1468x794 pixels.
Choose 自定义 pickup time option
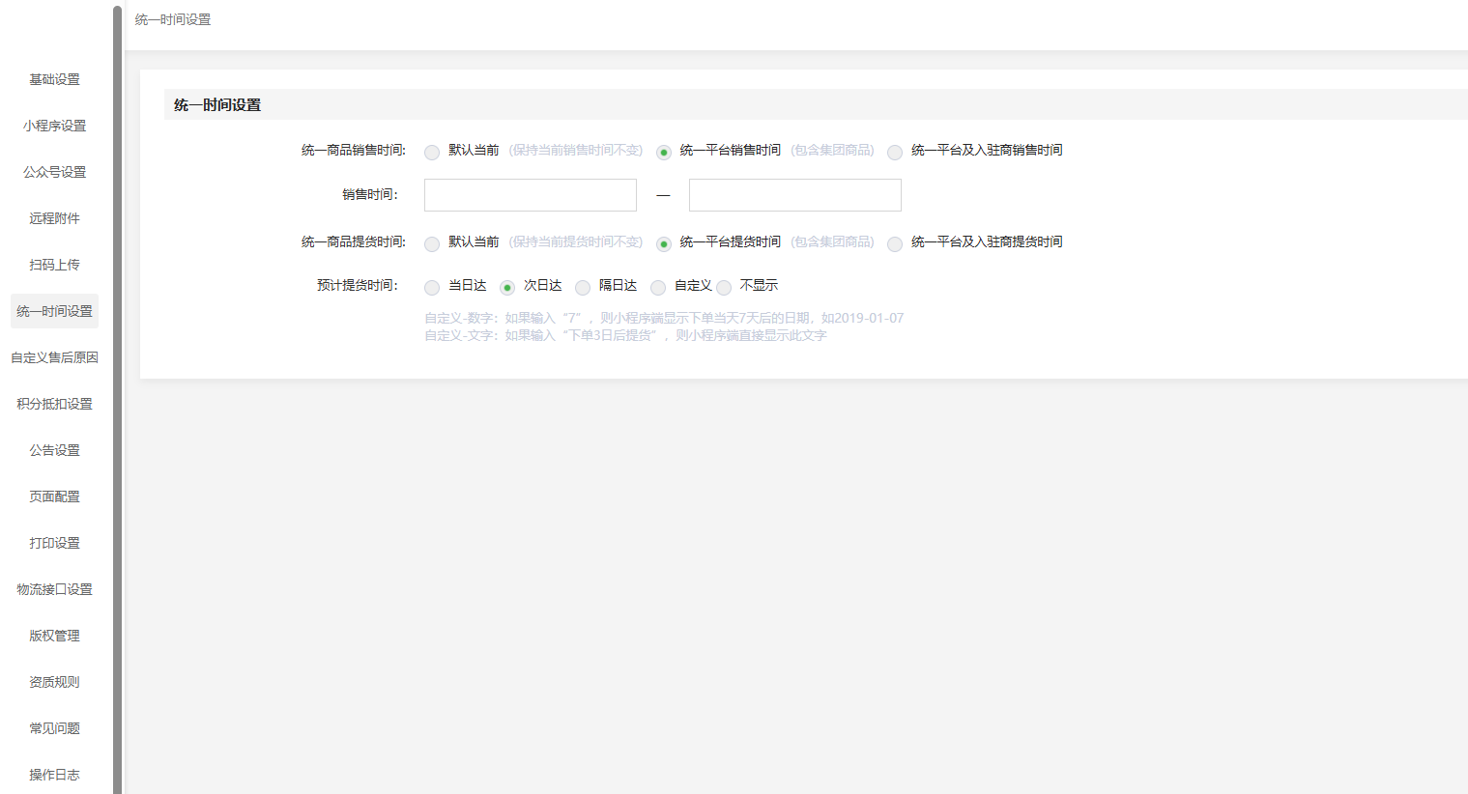click(658, 288)
